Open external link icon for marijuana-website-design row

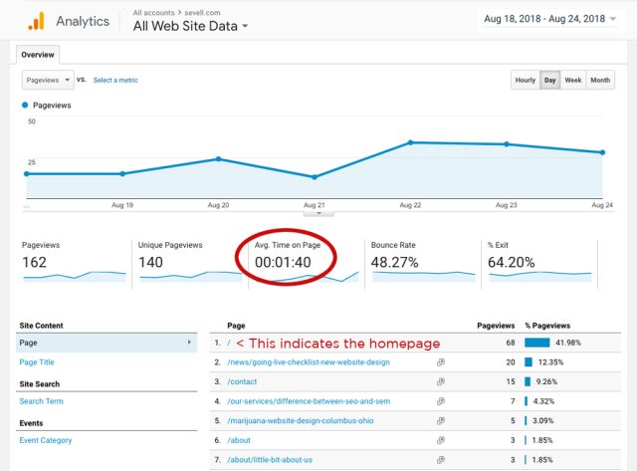[x=441, y=420]
